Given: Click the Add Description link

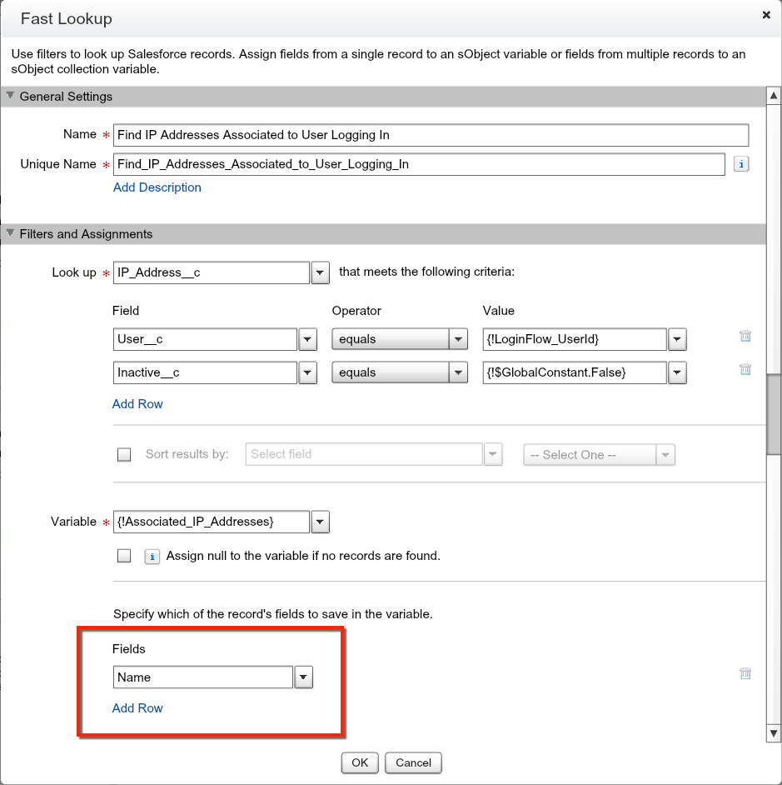Looking at the screenshot, I should coord(157,187).
